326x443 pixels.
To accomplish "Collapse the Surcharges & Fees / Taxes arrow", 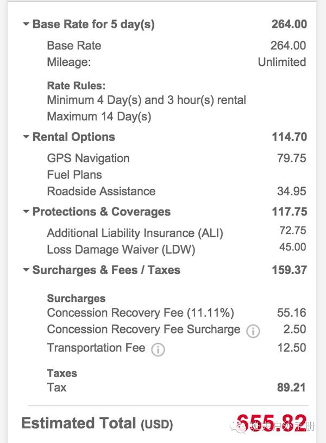I will tap(26, 270).
